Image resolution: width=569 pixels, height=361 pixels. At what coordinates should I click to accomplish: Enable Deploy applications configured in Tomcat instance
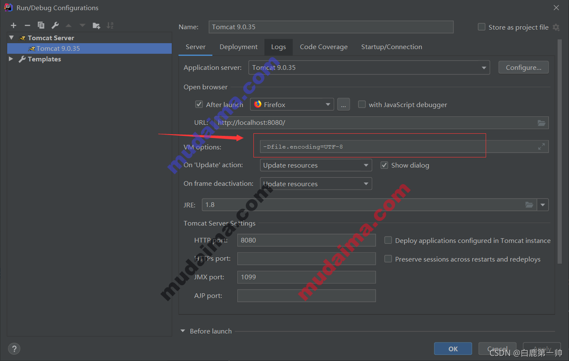388,240
